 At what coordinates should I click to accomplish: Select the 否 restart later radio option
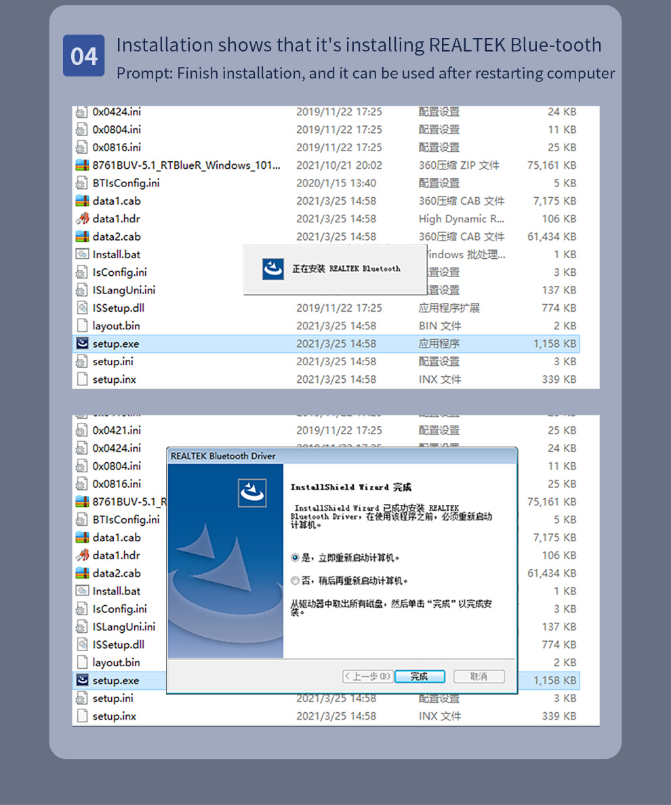coord(295,581)
